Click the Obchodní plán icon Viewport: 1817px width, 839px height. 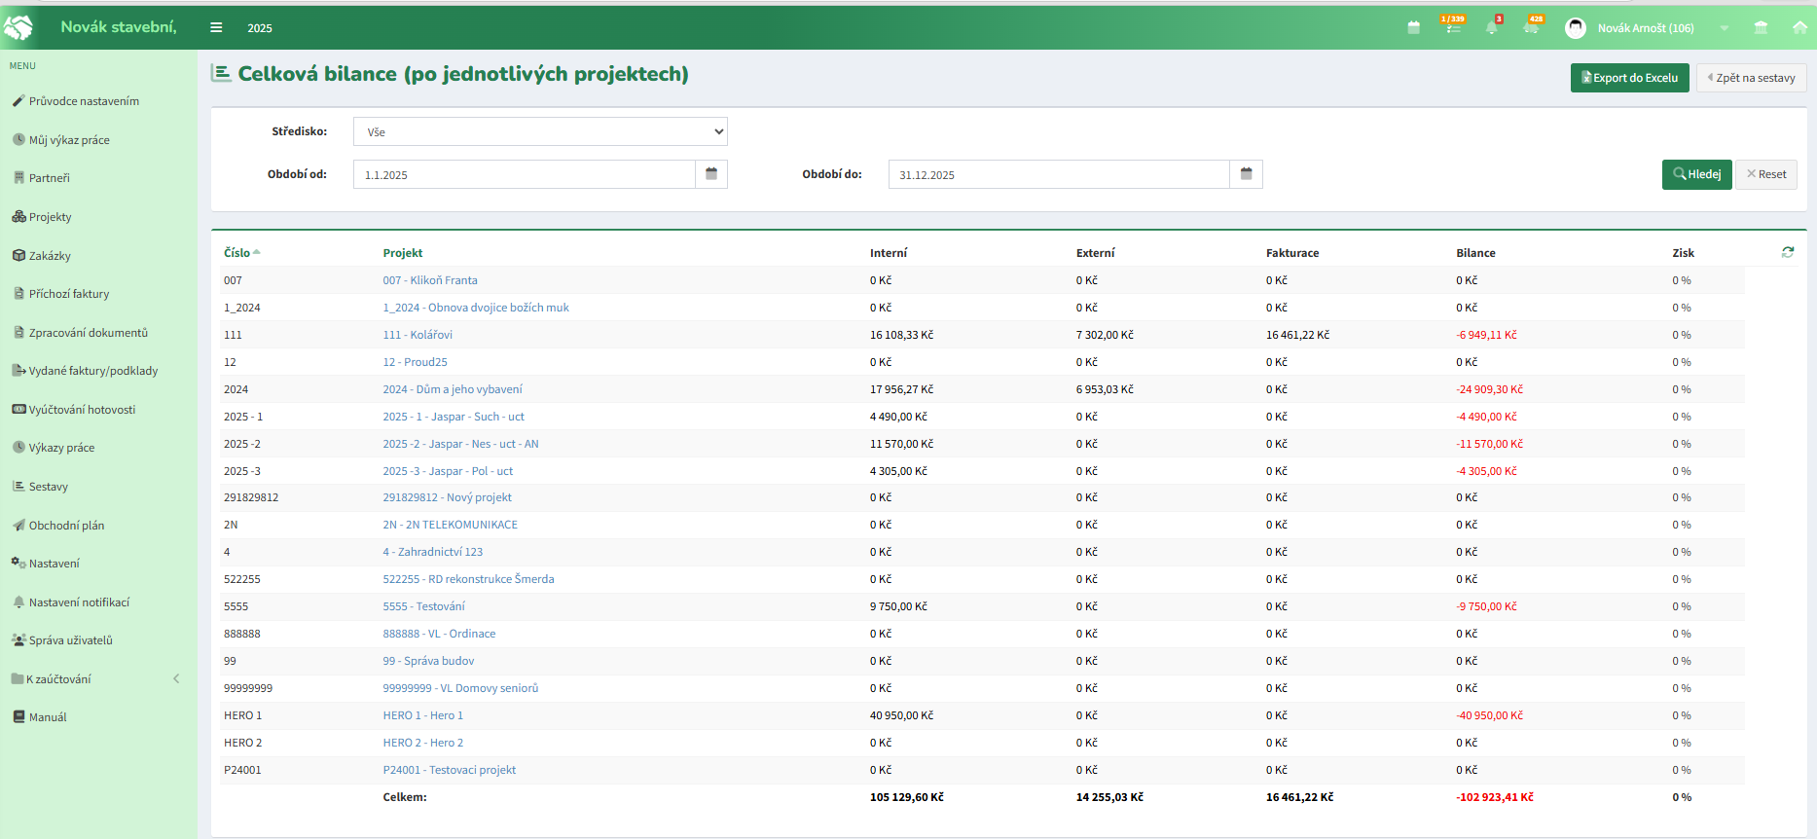point(18,525)
